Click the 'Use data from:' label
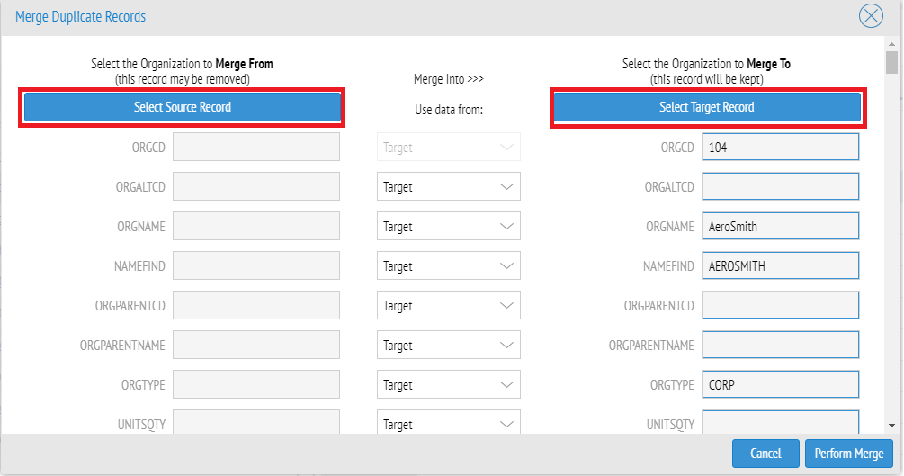 (449, 110)
